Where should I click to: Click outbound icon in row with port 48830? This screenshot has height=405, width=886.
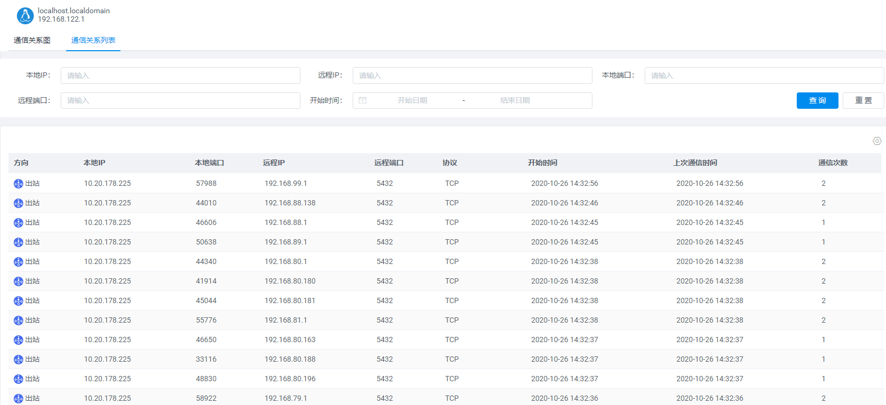18,379
